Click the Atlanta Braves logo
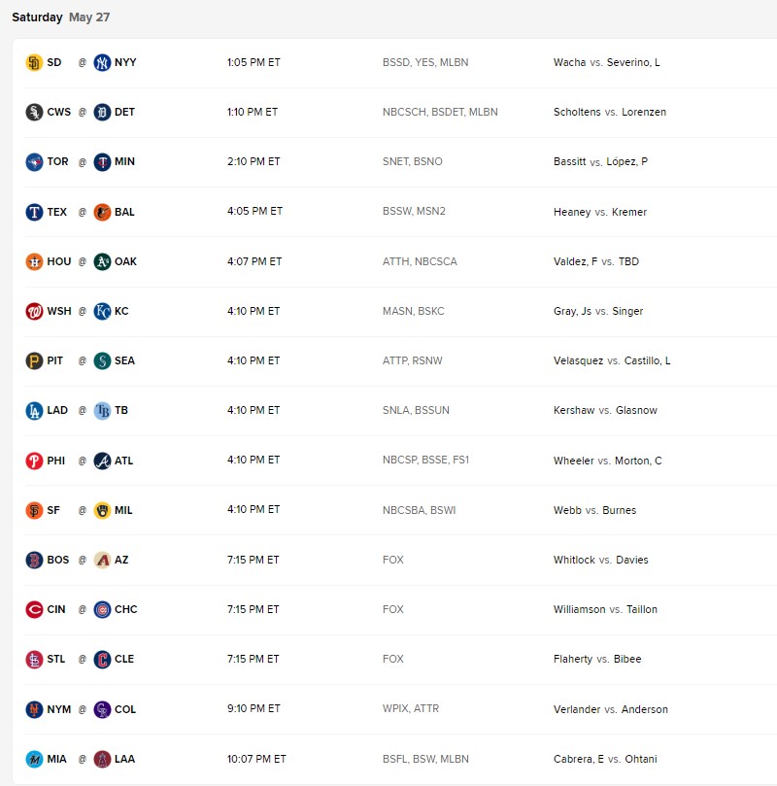The height and width of the screenshot is (786, 777). point(101,460)
